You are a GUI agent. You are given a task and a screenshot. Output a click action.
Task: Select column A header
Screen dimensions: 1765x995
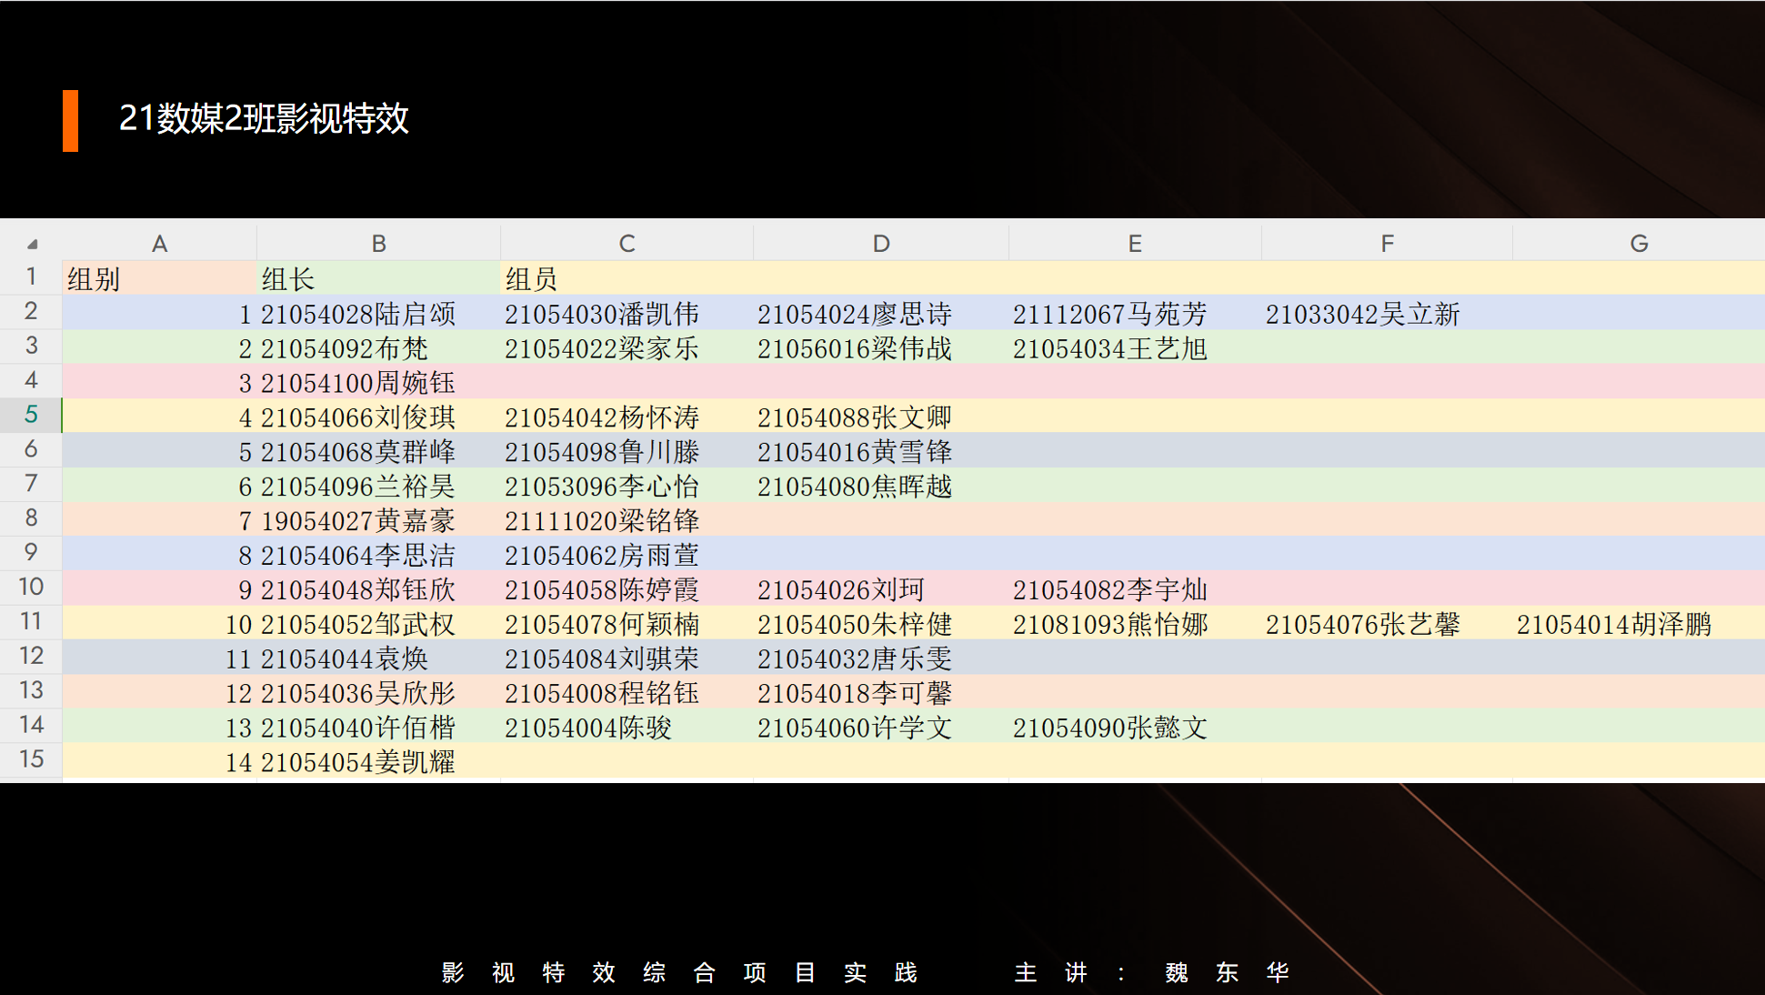click(159, 244)
